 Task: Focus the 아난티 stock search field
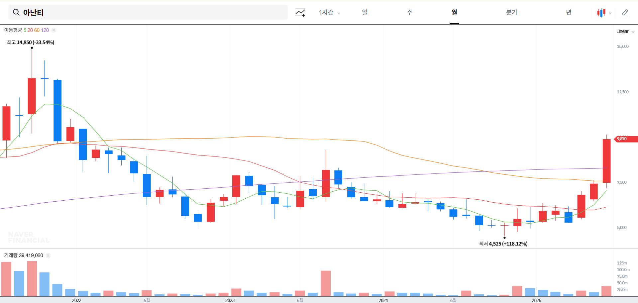(148, 12)
